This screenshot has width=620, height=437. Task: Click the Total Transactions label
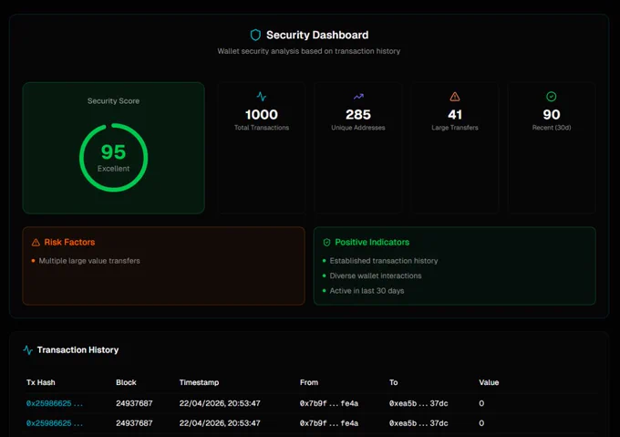coord(262,128)
